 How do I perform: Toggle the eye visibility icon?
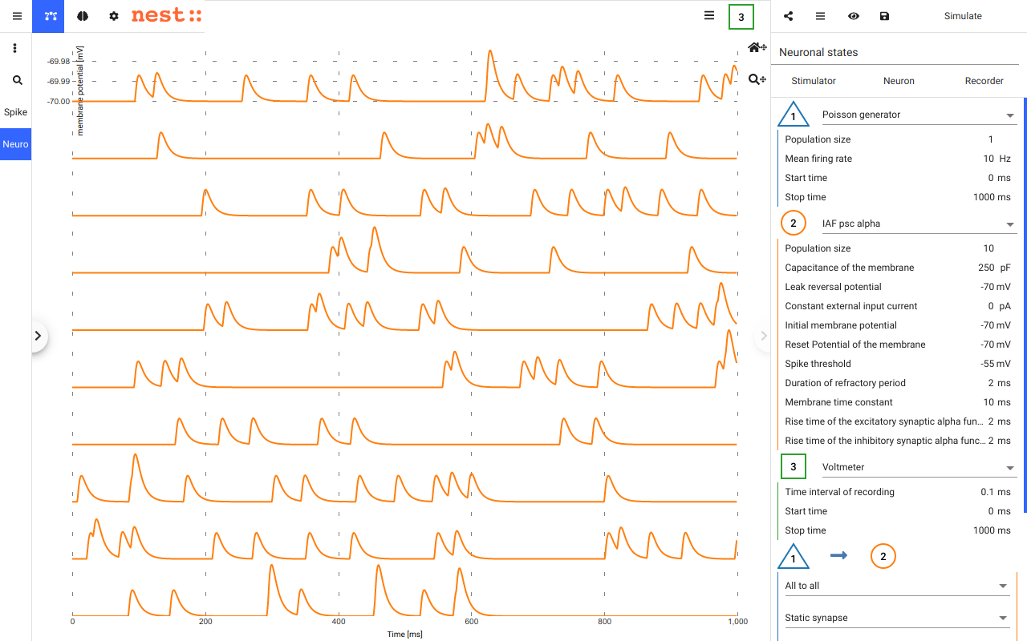pyautogui.click(x=853, y=16)
